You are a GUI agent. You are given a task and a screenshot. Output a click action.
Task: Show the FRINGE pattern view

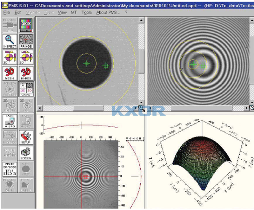[x=26, y=41]
